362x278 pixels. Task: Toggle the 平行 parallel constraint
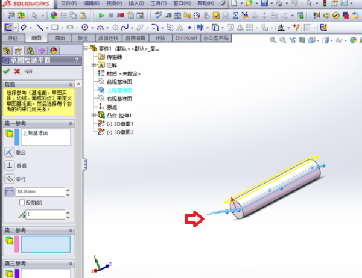pyautogui.click(x=9, y=179)
